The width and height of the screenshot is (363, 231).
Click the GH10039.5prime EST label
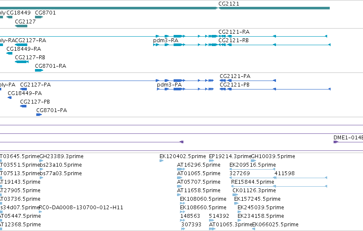click(x=273, y=156)
